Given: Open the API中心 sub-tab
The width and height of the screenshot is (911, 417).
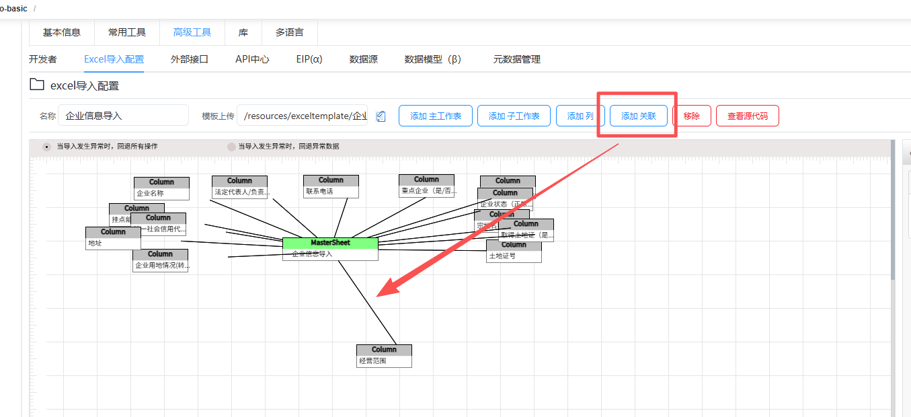Looking at the screenshot, I should (252, 59).
